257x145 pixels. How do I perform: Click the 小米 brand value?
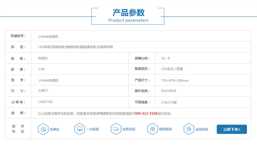[42, 69]
